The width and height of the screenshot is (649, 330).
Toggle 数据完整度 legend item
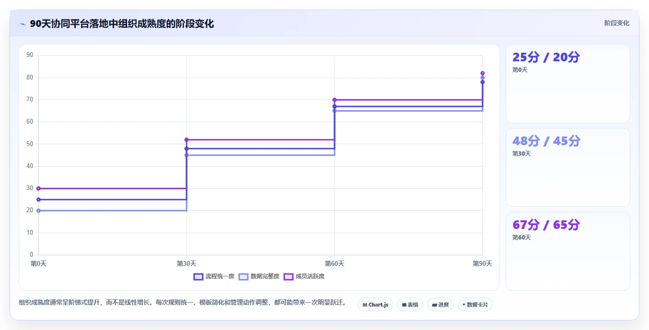259,276
